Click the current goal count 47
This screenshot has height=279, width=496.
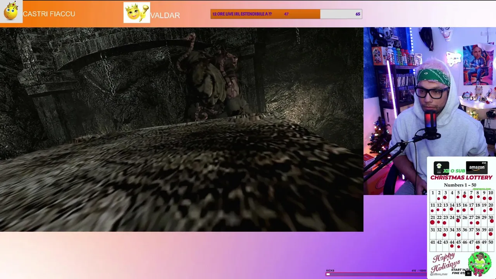[286, 14]
